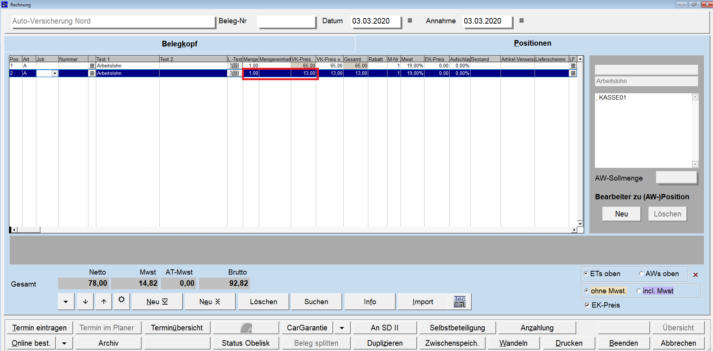The width and height of the screenshot is (713, 351).
Task: Click Neu under Bearbeiter zu (AW-)Position
Action: tap(621, 214)
